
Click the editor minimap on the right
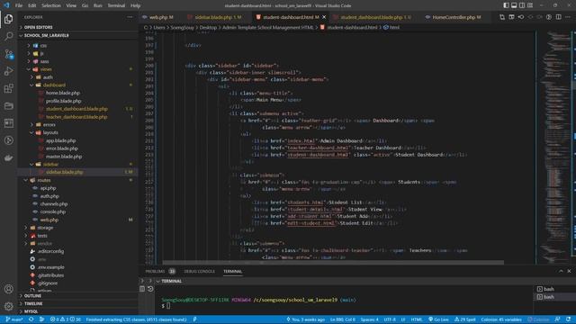(x=555, y=147)
